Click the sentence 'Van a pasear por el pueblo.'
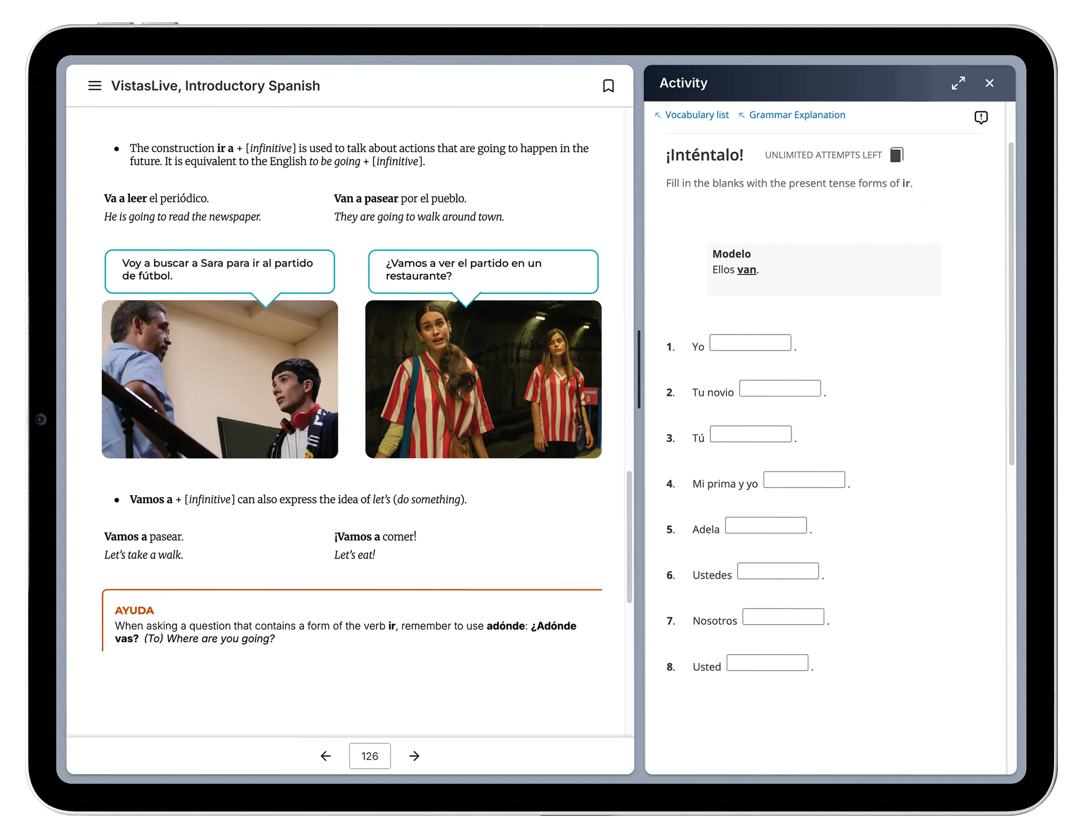The width and height of the screenshot is (1080, 838). click(400, 198)
